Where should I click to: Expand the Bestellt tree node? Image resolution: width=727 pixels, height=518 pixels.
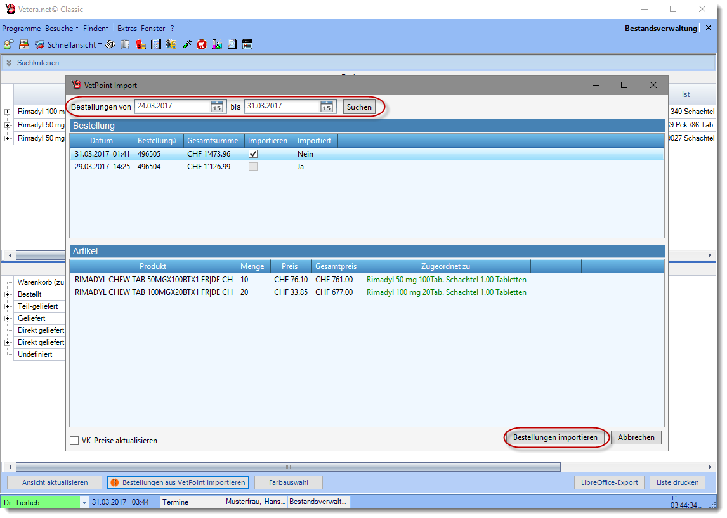click(8, 294)
